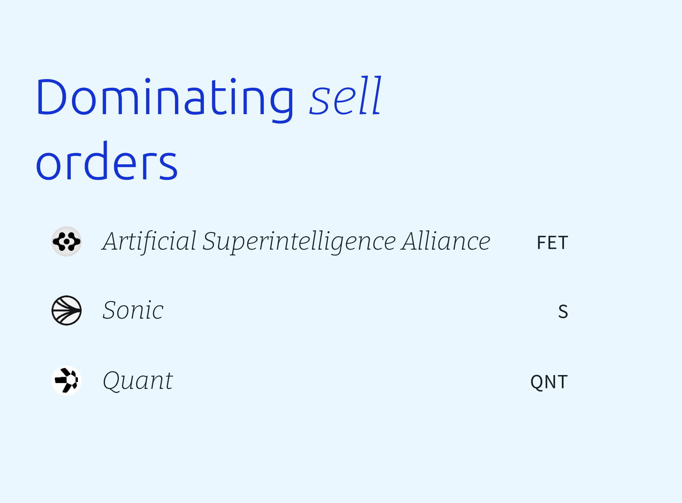Select the S ticker symbol
The image size is (682, 503).
pyautogui.click(x=563, y=312)
